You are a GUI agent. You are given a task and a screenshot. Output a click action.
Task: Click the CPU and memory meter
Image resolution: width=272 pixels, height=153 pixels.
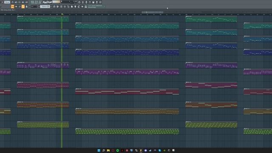[69, 2]
